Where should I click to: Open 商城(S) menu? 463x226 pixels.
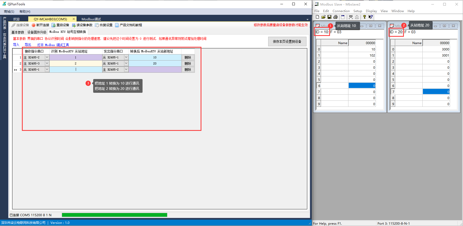tap(9, 12)
